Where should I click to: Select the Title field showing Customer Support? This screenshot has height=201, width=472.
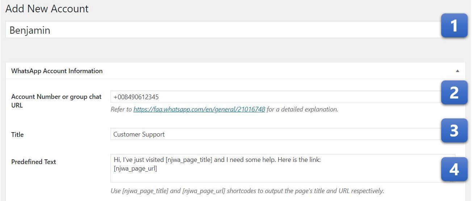pos(276,134)
